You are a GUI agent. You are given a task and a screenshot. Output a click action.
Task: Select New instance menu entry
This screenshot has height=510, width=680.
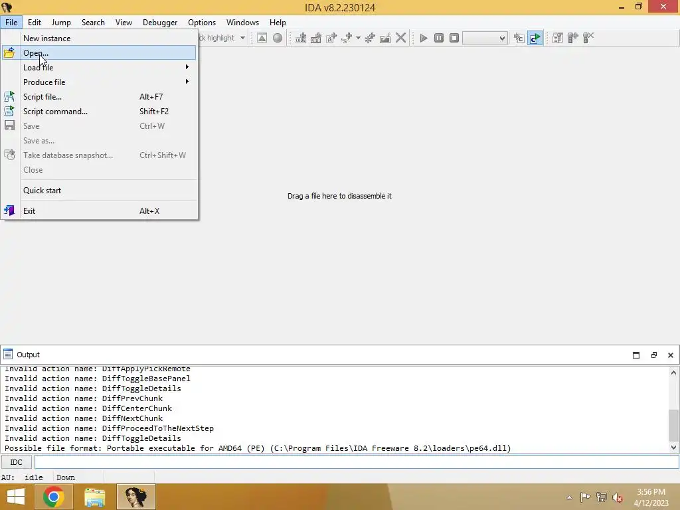[x=99, y=38]
